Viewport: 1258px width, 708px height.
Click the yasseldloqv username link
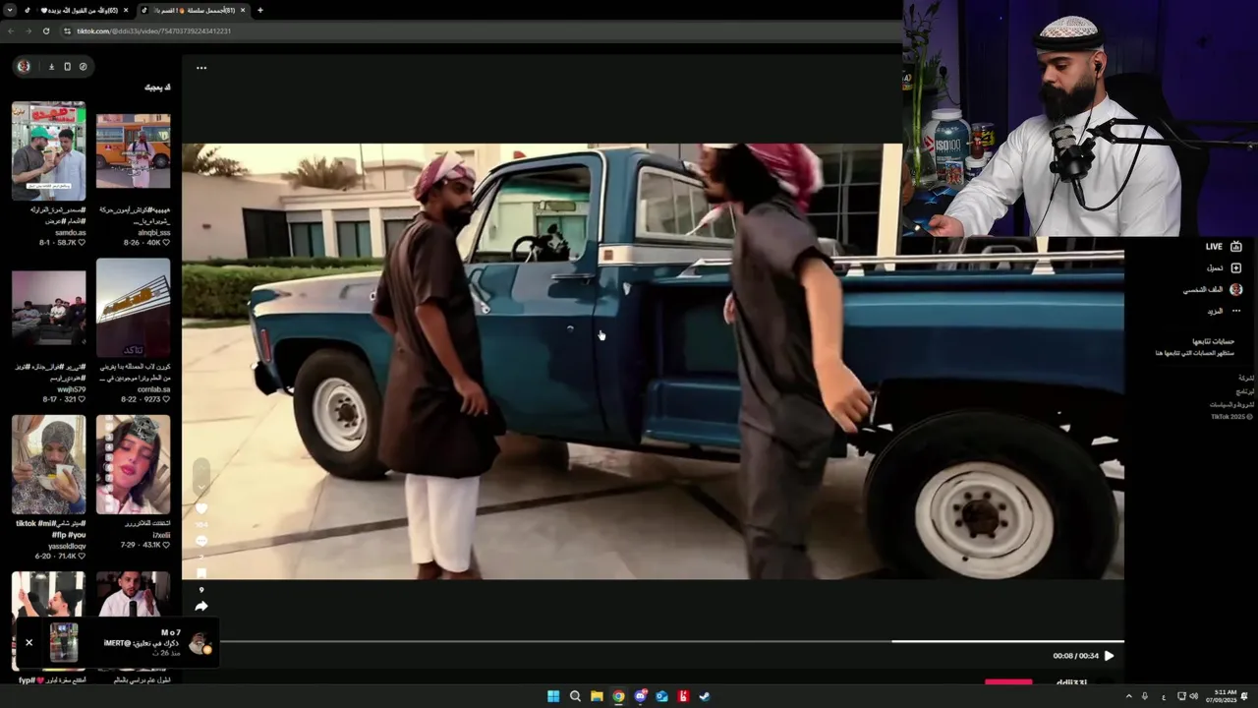coord(66,546)
